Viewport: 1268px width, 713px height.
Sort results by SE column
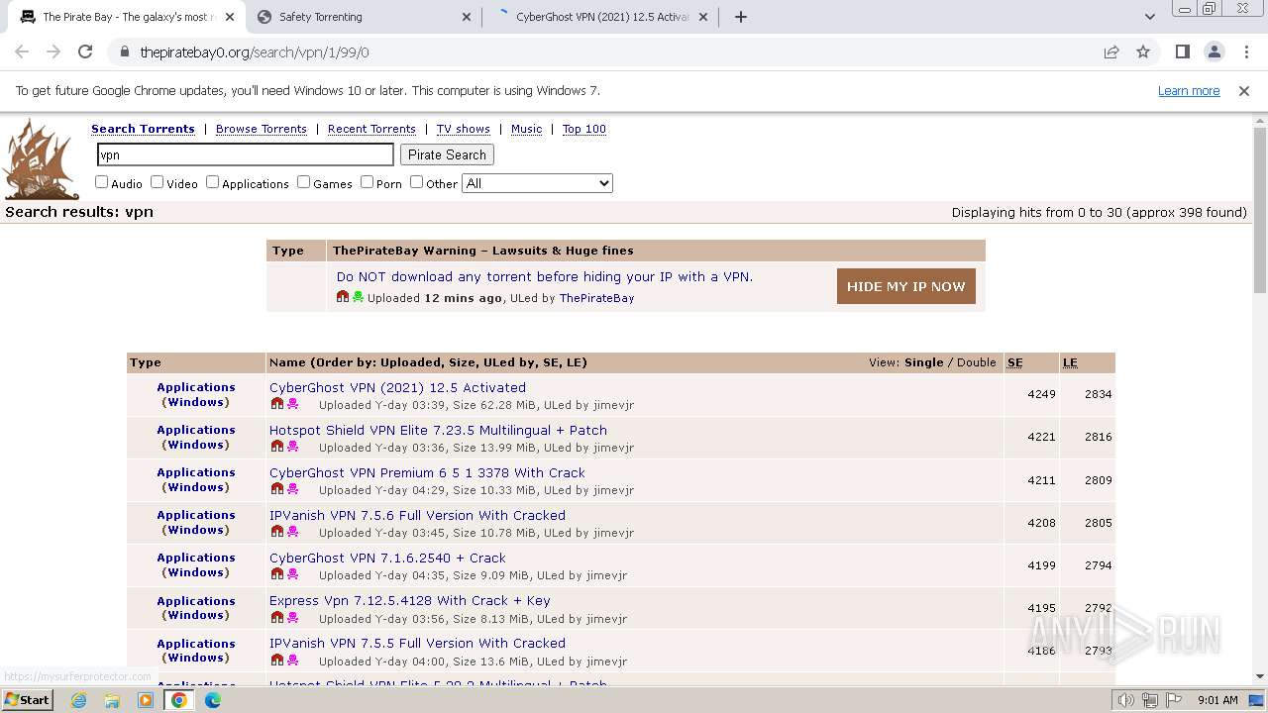point(1015,362)
